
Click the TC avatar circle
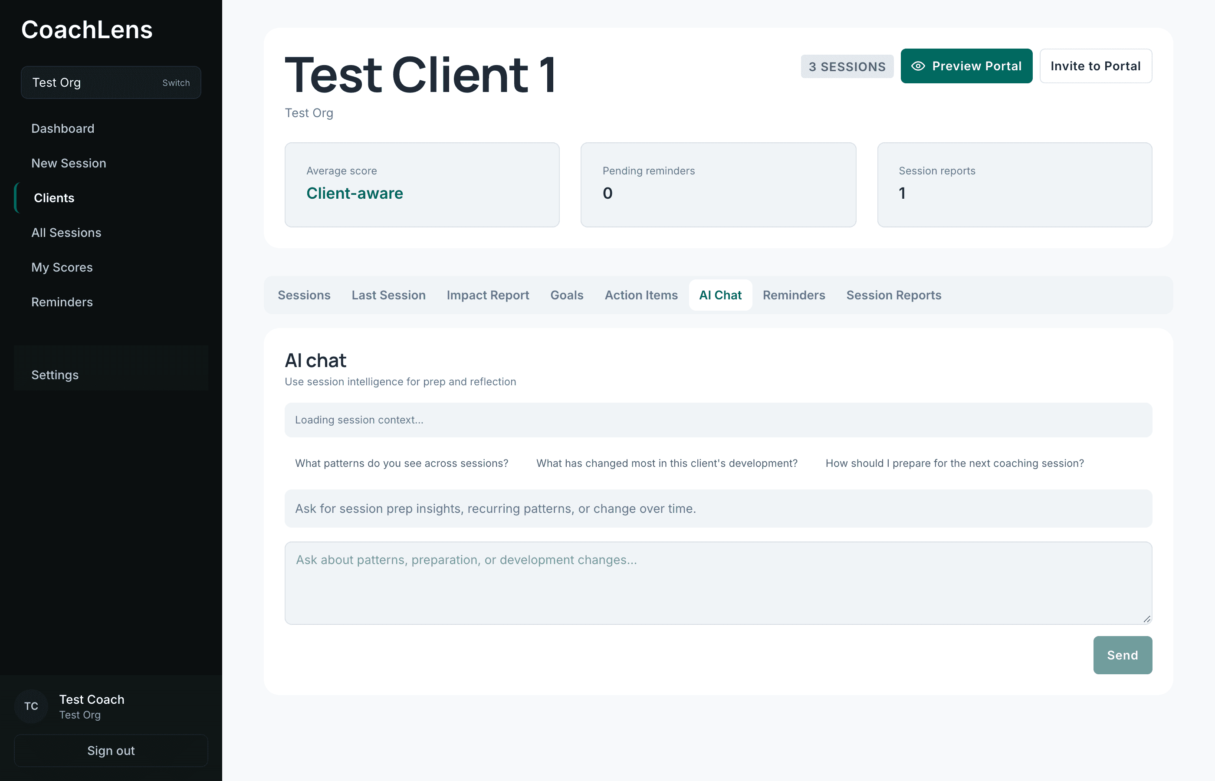(x=31, y=706)
